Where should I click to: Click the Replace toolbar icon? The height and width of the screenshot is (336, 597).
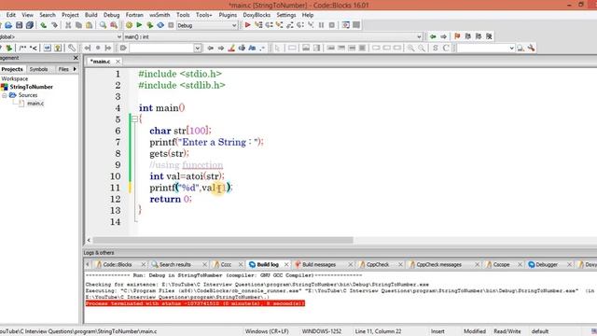tap(114, 25)
